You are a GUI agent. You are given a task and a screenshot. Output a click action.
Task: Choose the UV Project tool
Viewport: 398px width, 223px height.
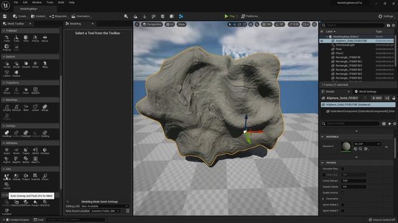[x=26, y=177]
